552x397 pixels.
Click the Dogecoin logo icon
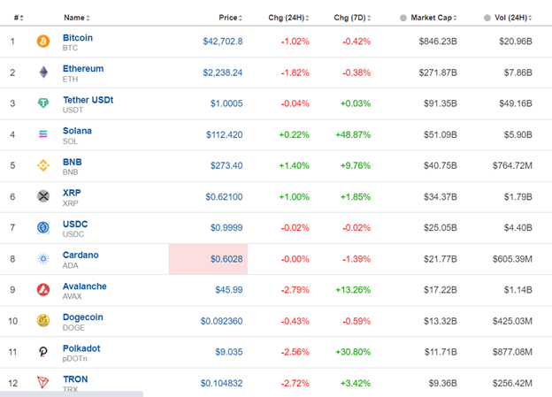tap(43, 321)
